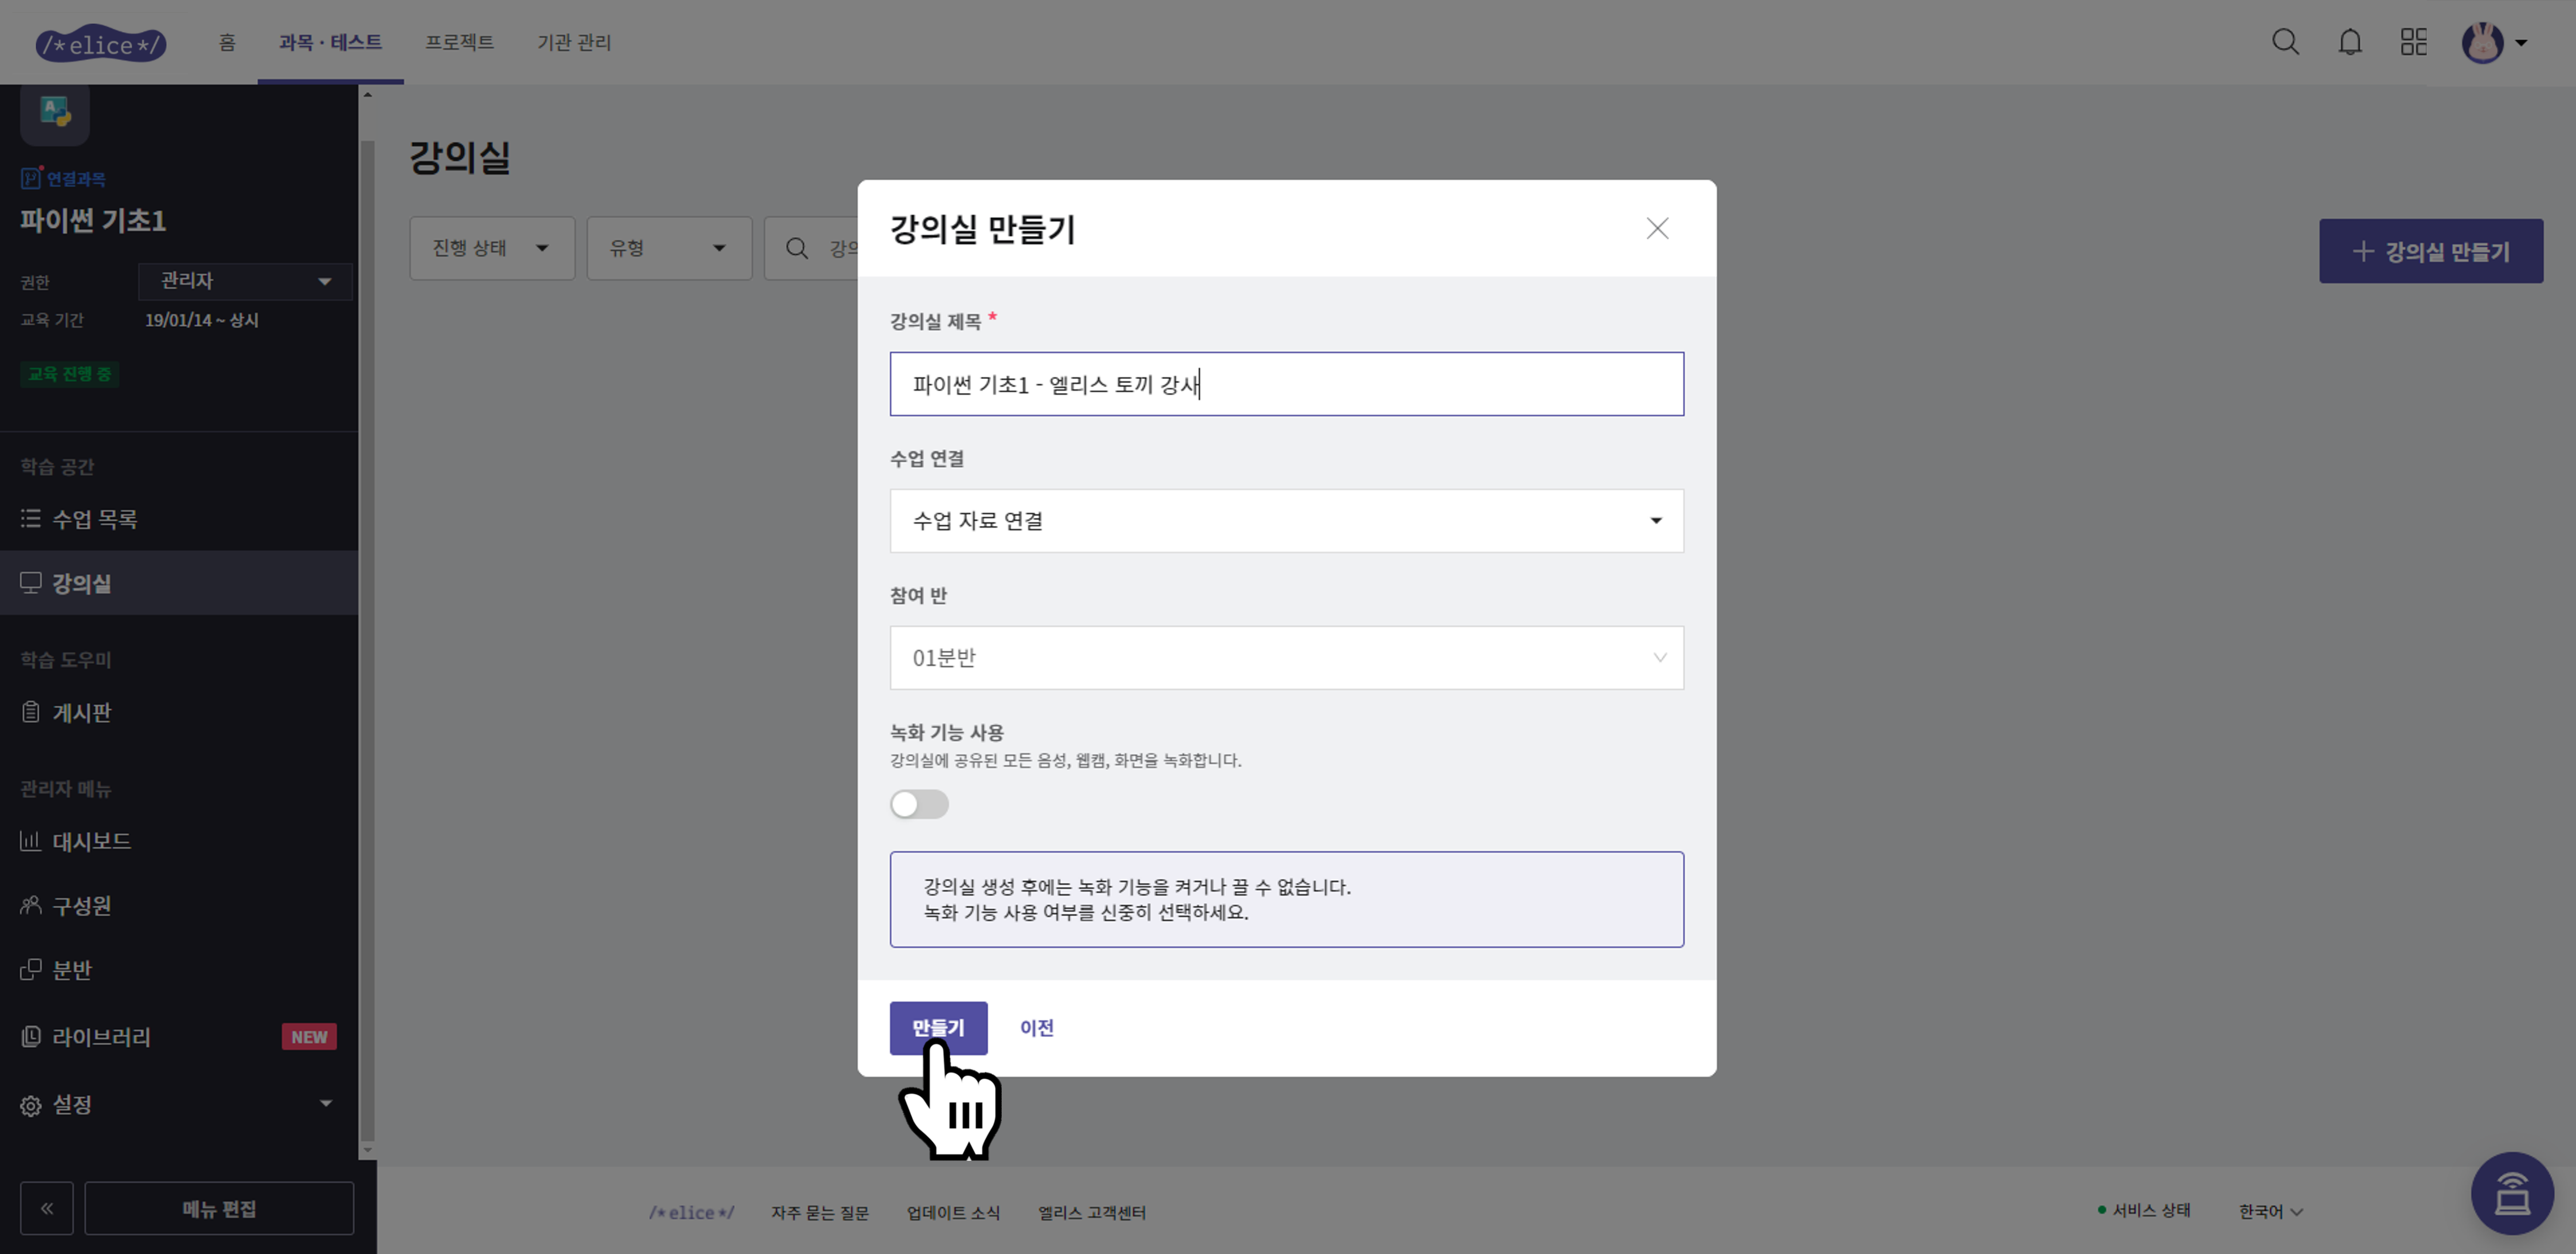Switch to 기관 관리 tab

[x=574, y=42]
